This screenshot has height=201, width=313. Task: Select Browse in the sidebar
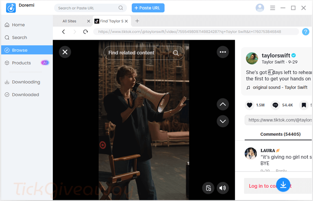click(x=27, y=50)
